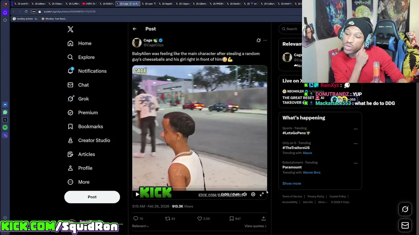This screenshot has width=419, height=235.
Task: Like the post with heart icon
Action: coord(200,219)
